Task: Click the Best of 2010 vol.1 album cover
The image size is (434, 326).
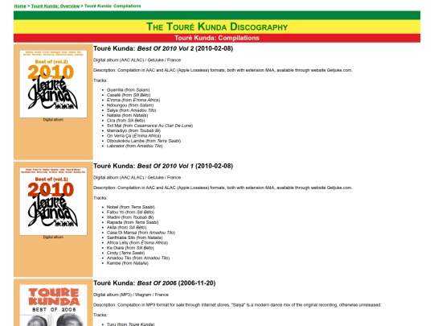Action: tap(53, 201)
